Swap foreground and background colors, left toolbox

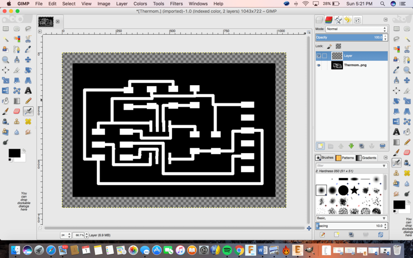(x=24, y=151)
